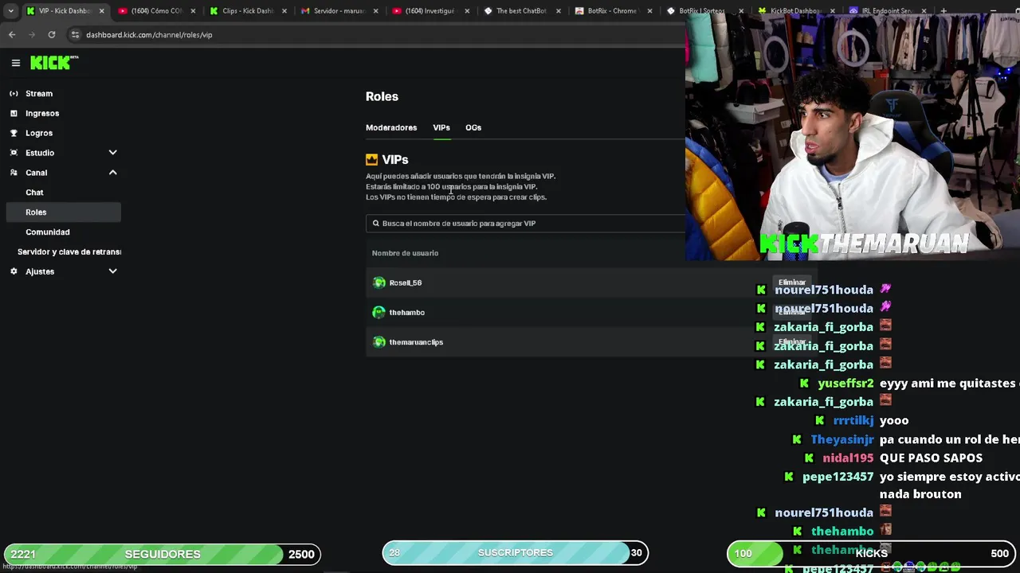The image size is (1020, 573).
Task: Click the Estudio sidebar icon
Action: [x=14, y=153]
